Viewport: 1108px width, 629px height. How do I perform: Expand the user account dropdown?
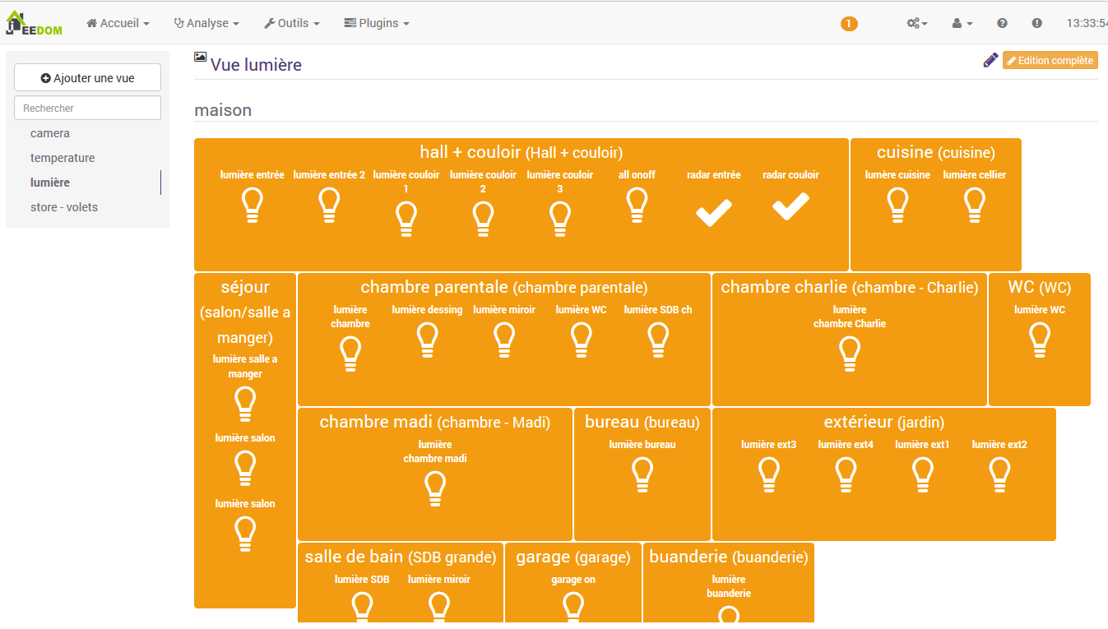point(962,23)
